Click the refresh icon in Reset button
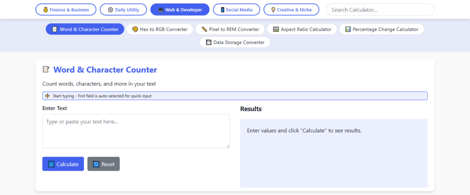Viewport: 470px width, 195px height. point(96,164)
